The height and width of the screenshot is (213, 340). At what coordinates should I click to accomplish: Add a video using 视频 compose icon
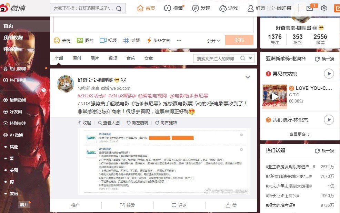point(103,40)
